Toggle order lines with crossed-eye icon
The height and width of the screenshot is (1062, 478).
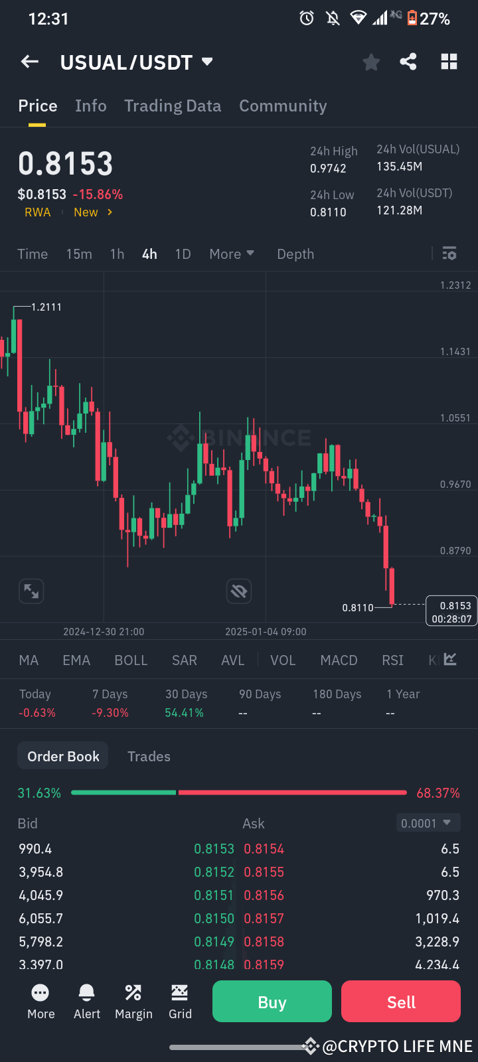(x=239, y=591)
